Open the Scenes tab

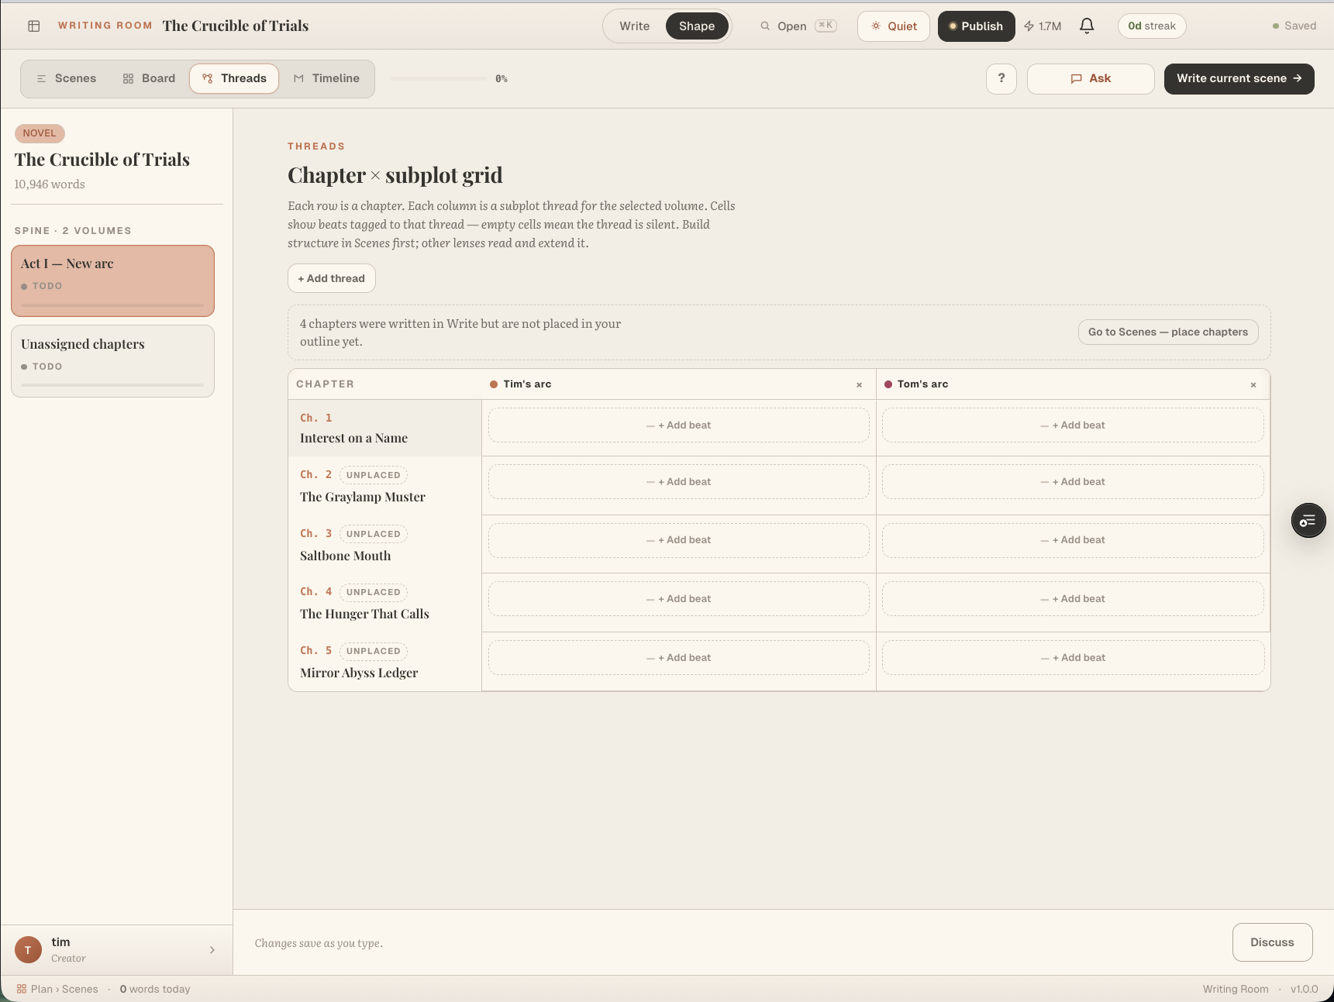point(67,78)
